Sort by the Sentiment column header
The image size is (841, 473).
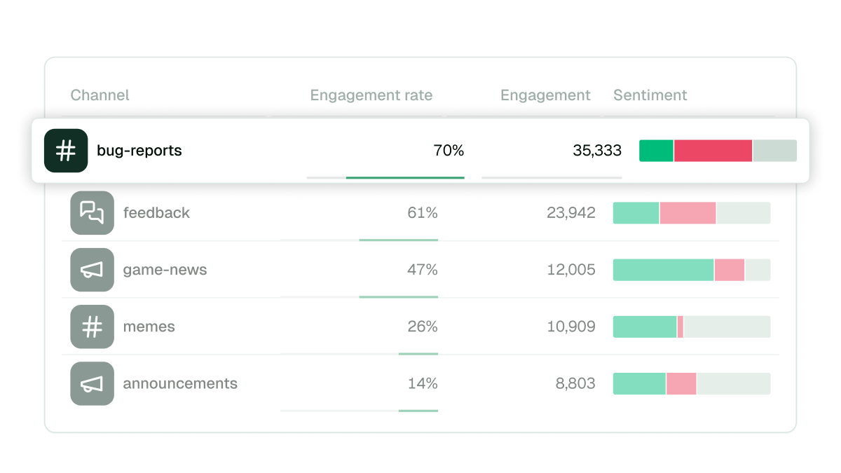650,95
